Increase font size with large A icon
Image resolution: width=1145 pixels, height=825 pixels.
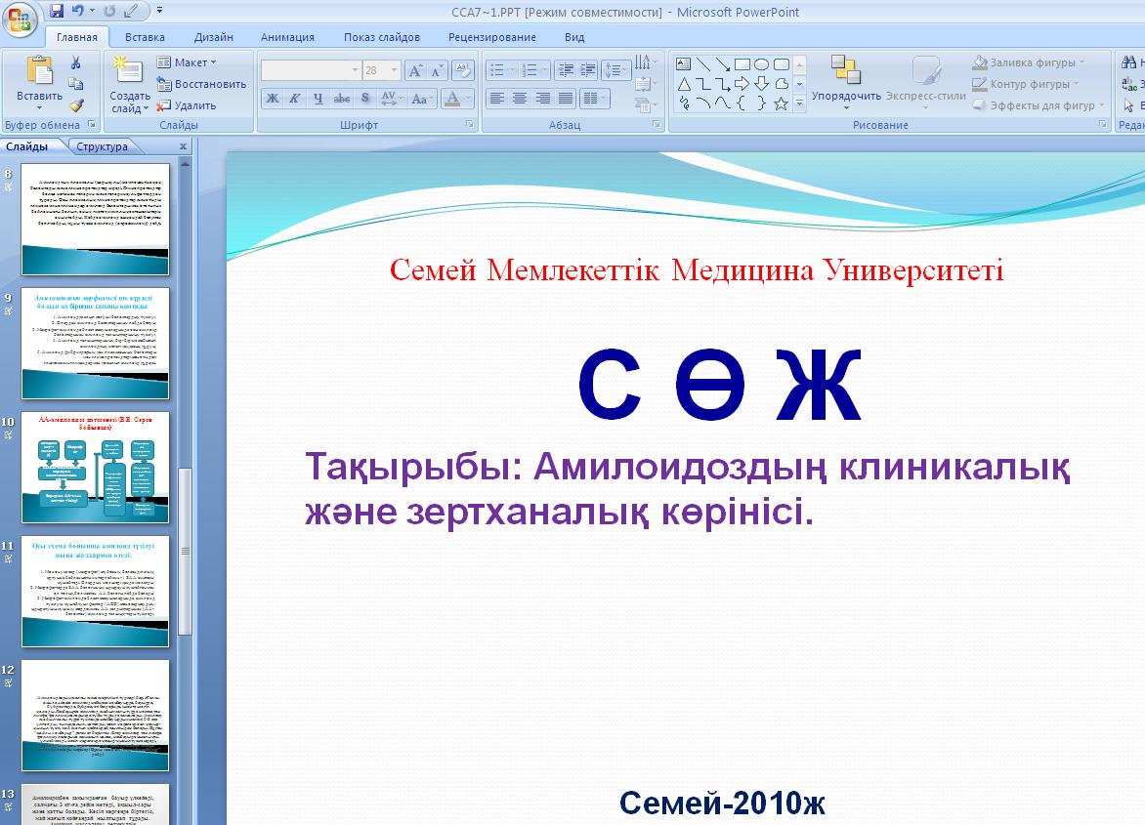tap(415, 70)
